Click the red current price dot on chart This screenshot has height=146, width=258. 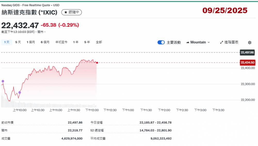(97, 62)
